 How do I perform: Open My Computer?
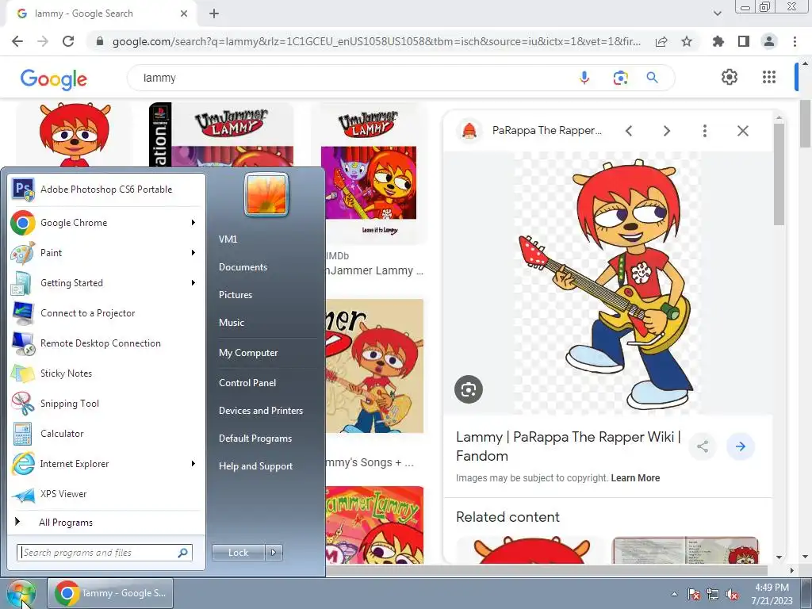(x=248, y=353)
